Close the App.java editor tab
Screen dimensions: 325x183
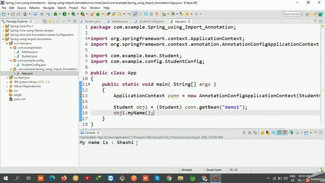[x=189, y=21]
